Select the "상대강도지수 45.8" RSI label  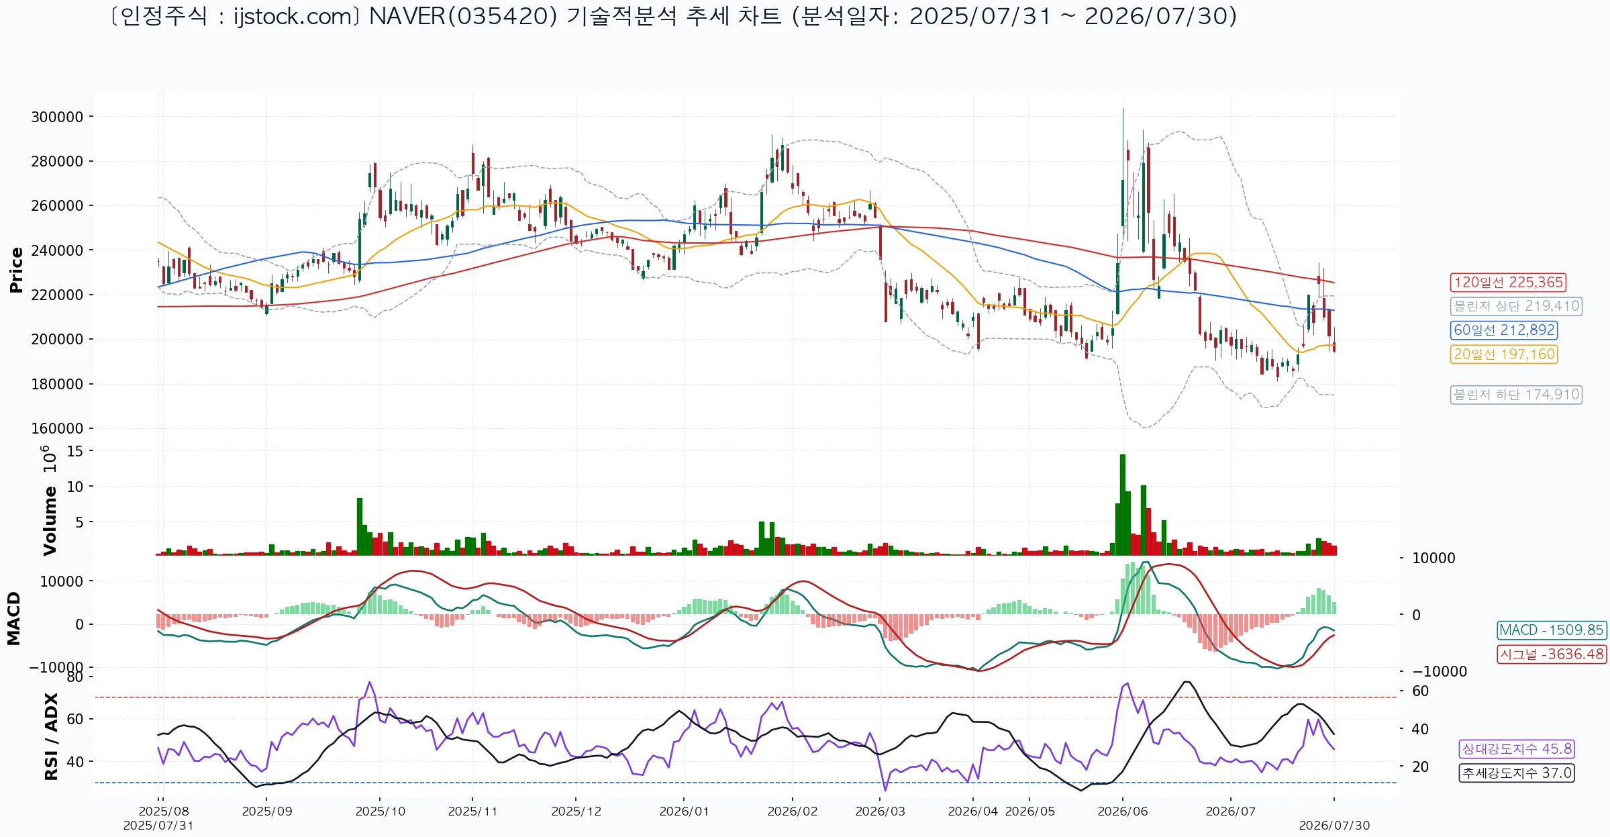(1517, 748)
